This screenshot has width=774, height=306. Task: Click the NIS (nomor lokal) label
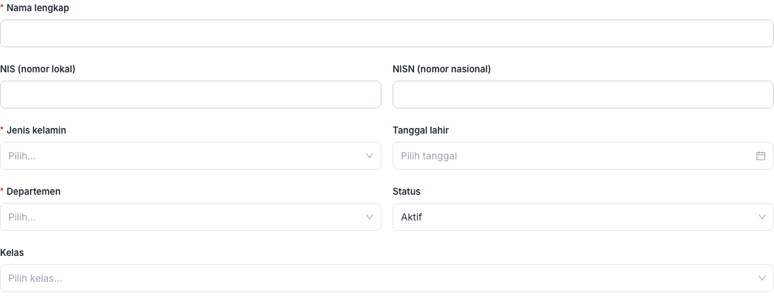point(38,69)
